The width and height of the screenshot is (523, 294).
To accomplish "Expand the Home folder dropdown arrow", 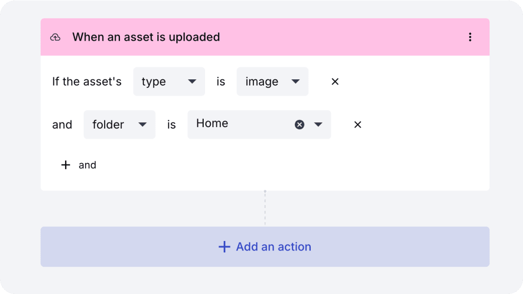I will point(318,125).
